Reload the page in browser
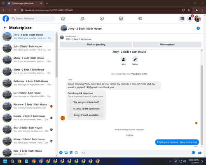206x165 pixels. [15, 10]
